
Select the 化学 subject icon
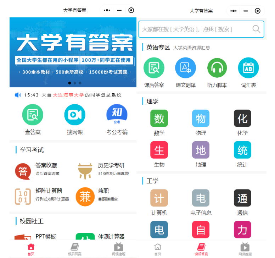click(x=242, y=119)
